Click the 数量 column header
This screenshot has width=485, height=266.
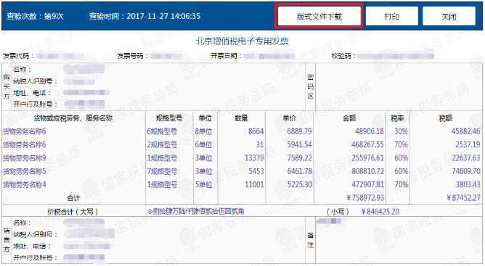click(x=241, y=118)
